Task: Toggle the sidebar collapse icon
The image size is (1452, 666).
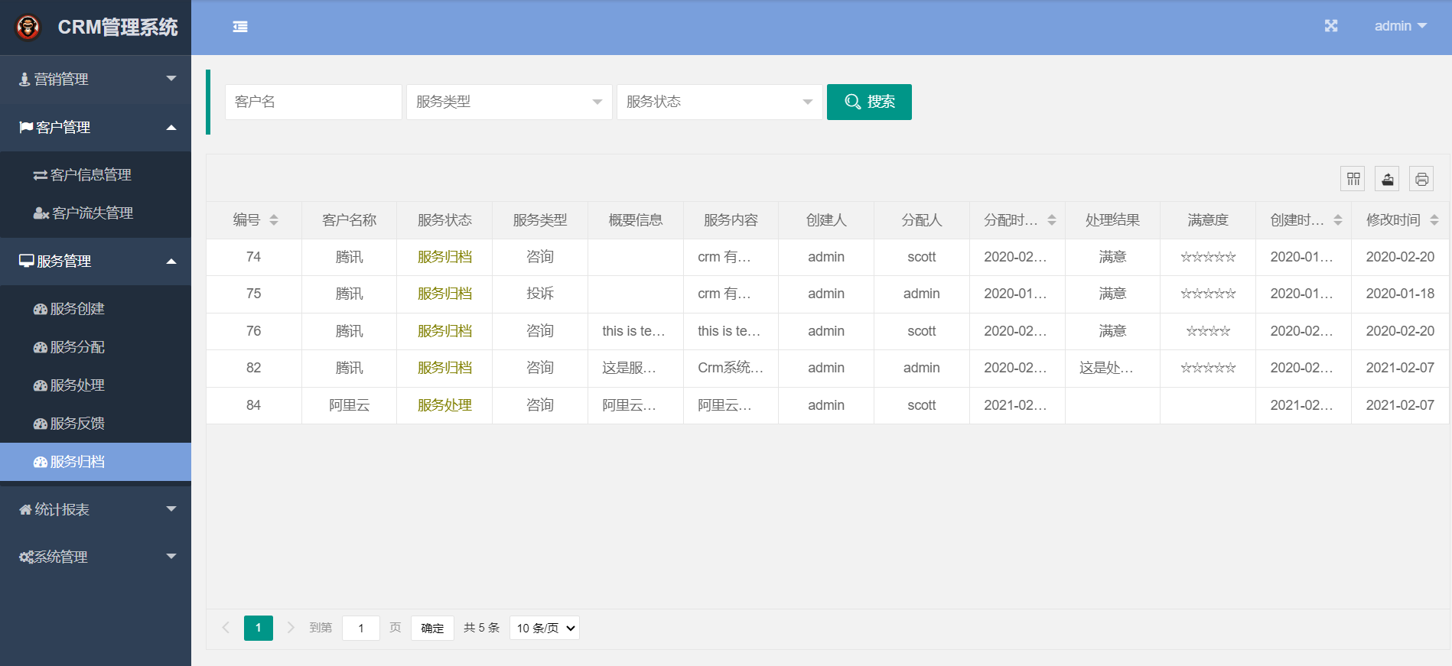Action: (240, 27)
